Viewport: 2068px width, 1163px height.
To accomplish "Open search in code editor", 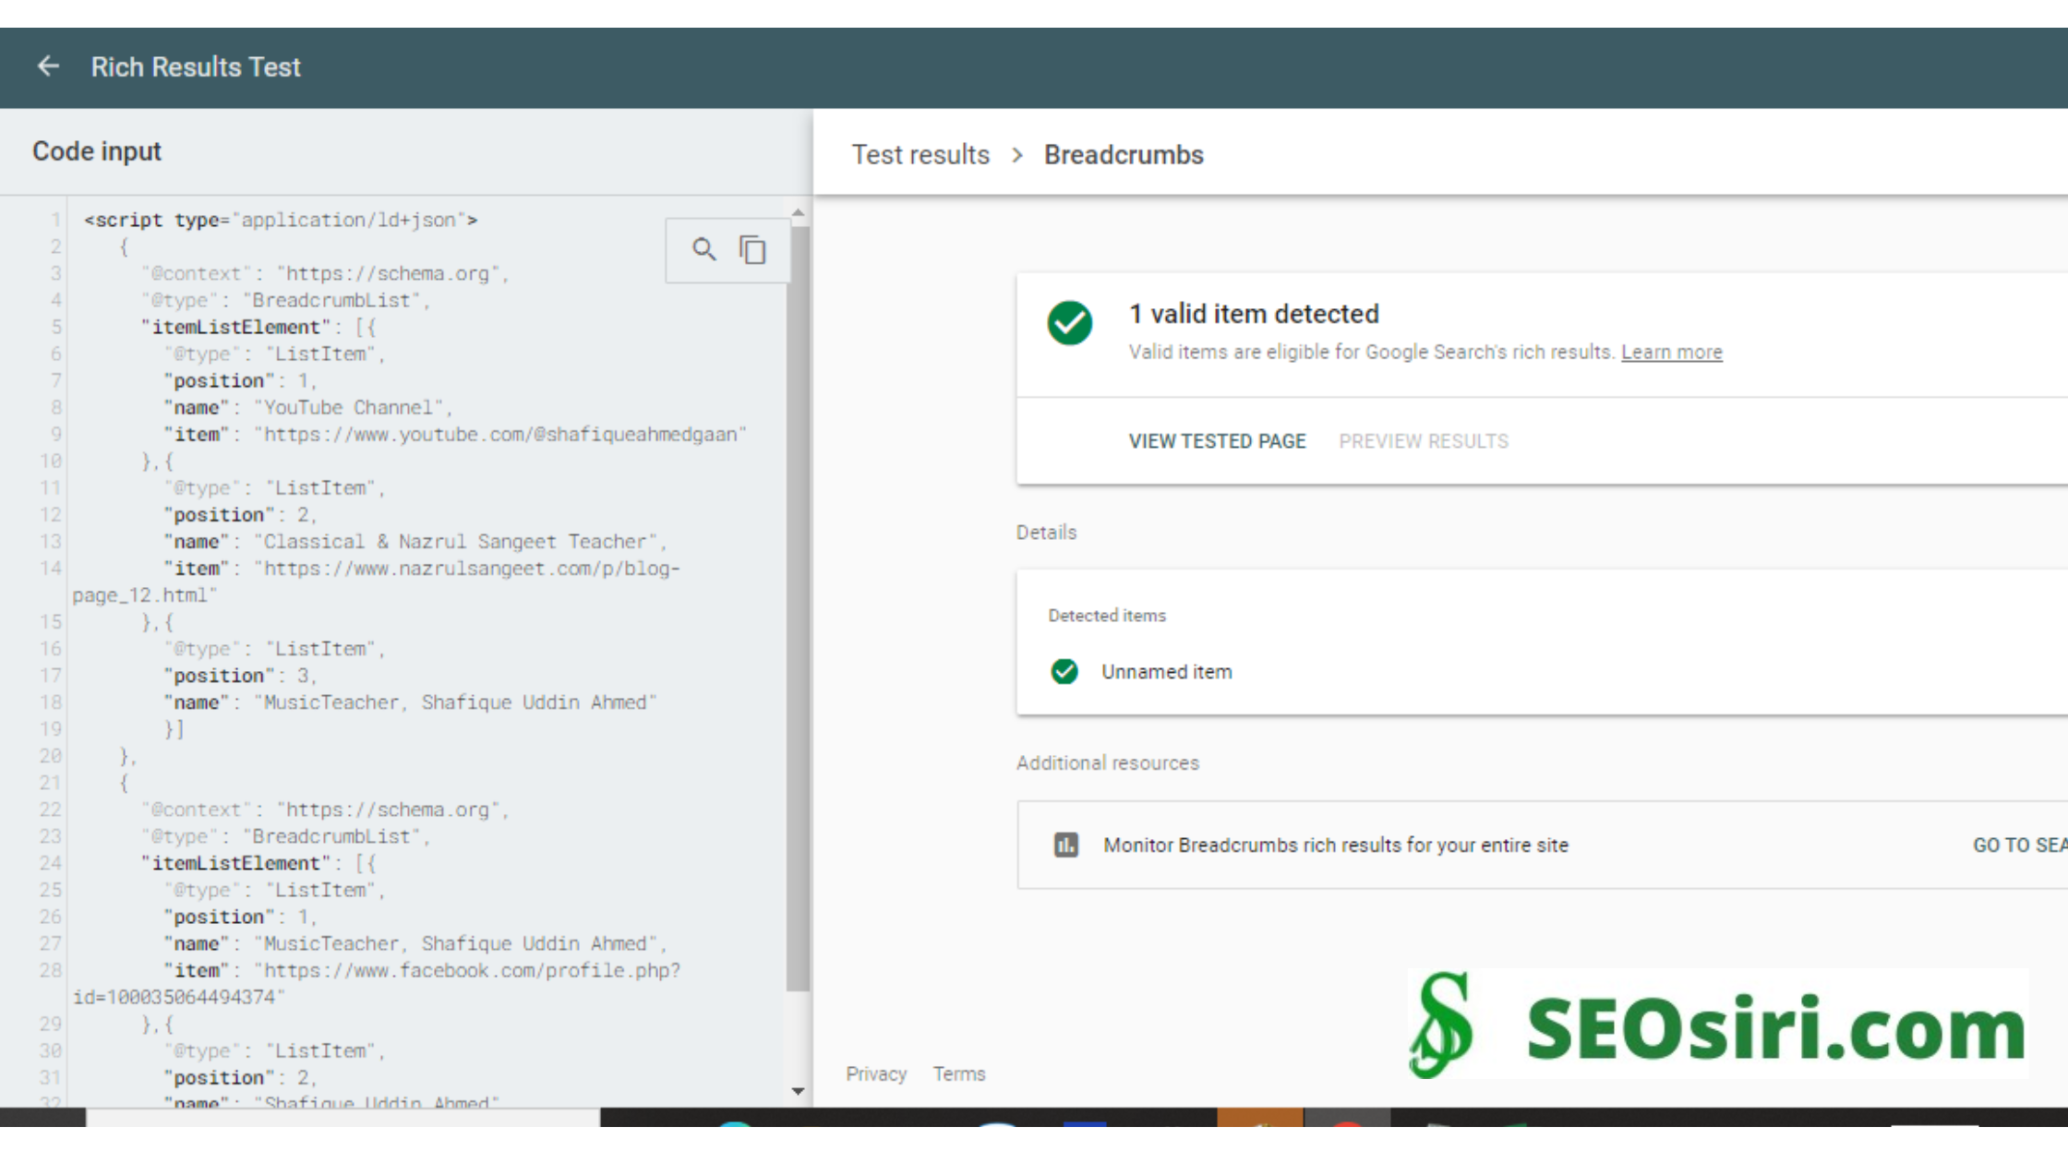I will coord(704,249).
